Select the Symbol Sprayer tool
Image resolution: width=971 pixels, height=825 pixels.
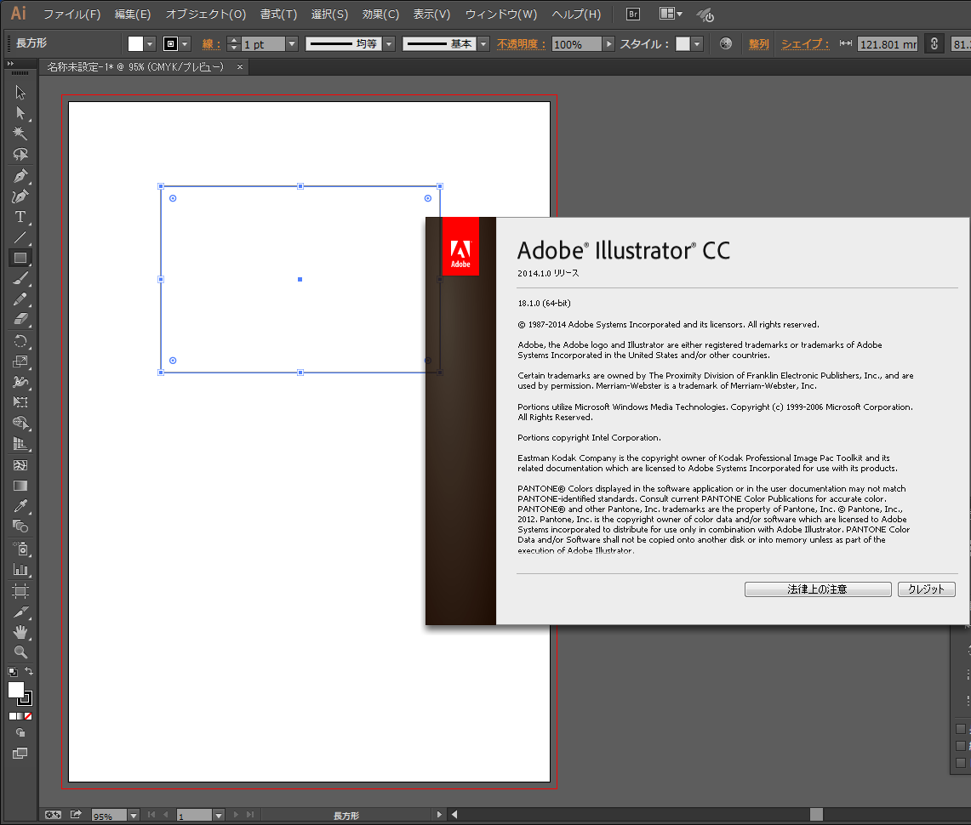(20, 549)
